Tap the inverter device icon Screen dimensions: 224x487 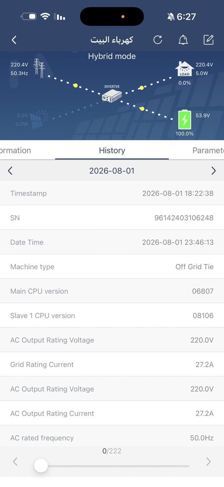click(112, 94)
